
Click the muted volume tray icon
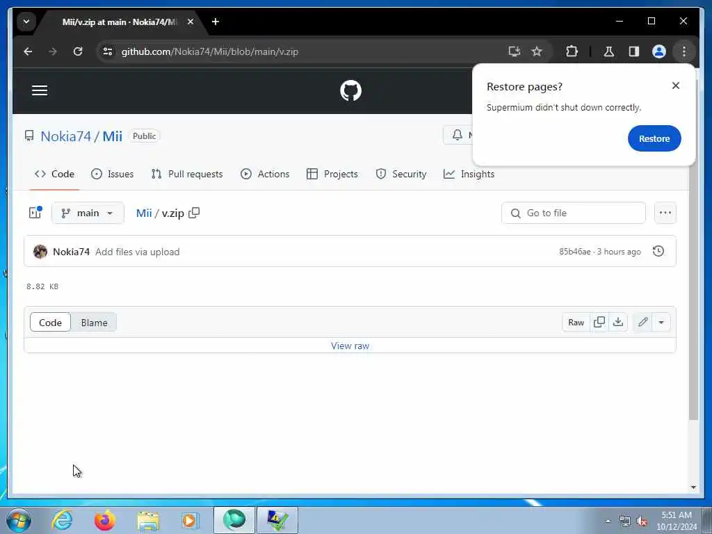click(642, 521)
